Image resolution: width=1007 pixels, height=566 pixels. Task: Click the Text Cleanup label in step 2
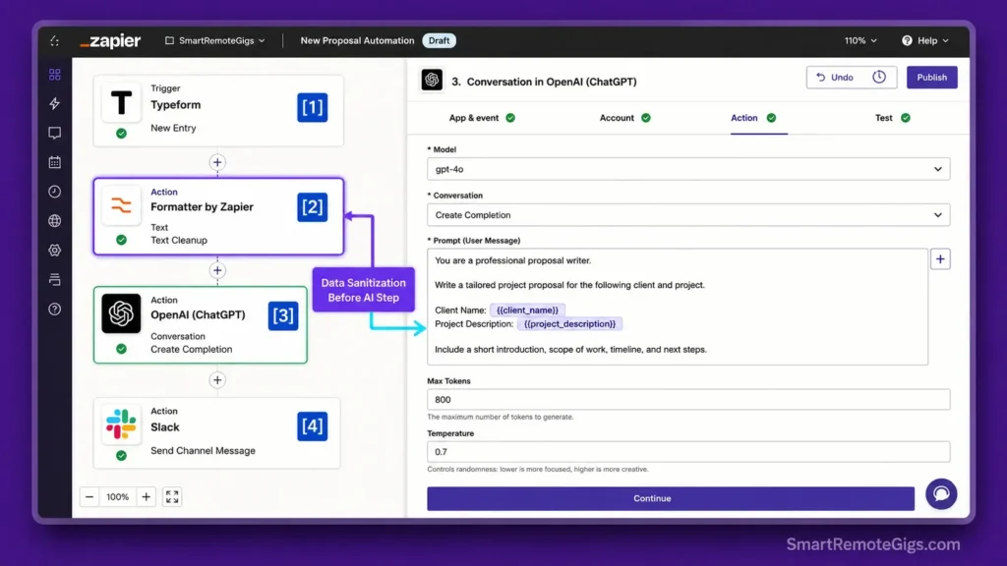179,240
